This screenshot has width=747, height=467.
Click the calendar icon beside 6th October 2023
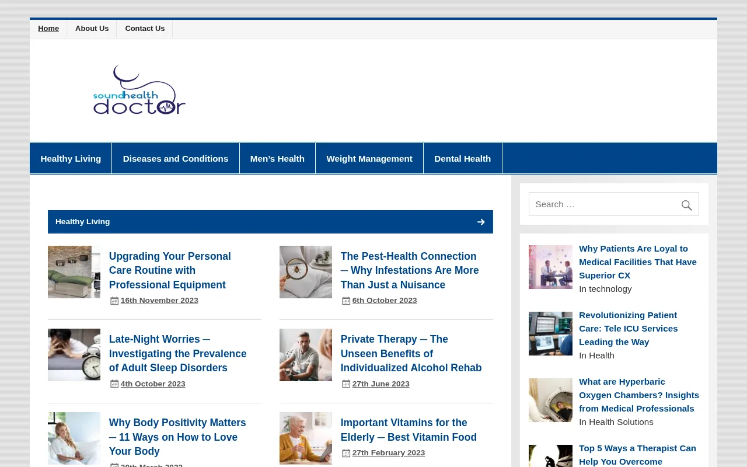pyautogui.click(x=346, y=300)
